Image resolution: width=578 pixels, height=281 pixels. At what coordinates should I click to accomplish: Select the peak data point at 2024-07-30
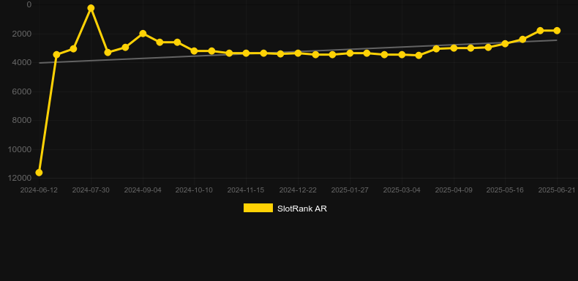tap(91, 8)
